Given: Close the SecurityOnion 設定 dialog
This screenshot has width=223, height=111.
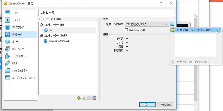Looking at the screenshot, I should point(171,3).
